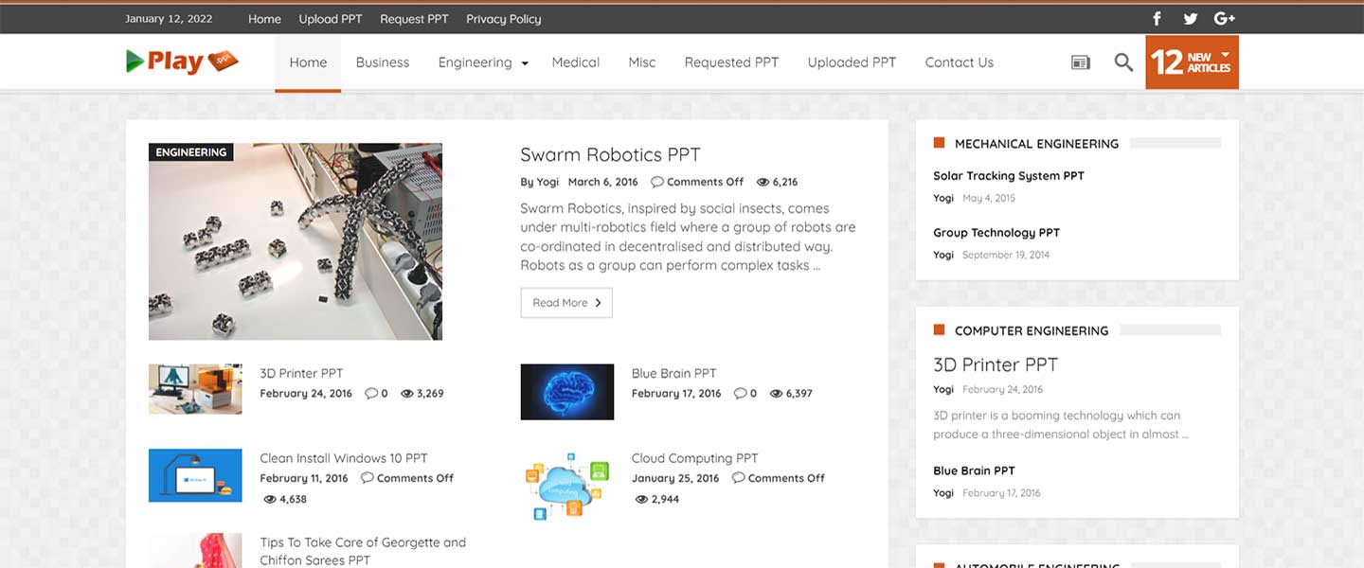
Task: Open the Business menu item
Action: pos(383,62)
